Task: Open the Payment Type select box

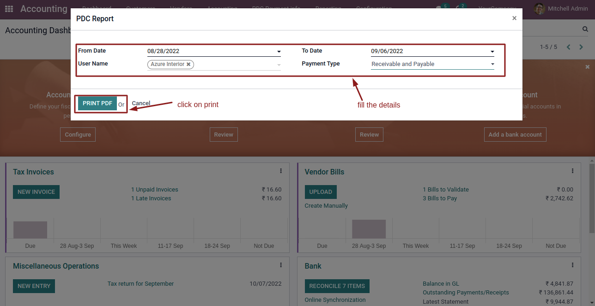Action: 433,64
